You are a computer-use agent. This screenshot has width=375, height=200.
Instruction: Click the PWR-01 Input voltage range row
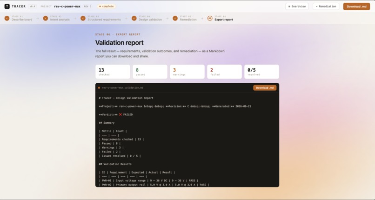tap(148, 181)
